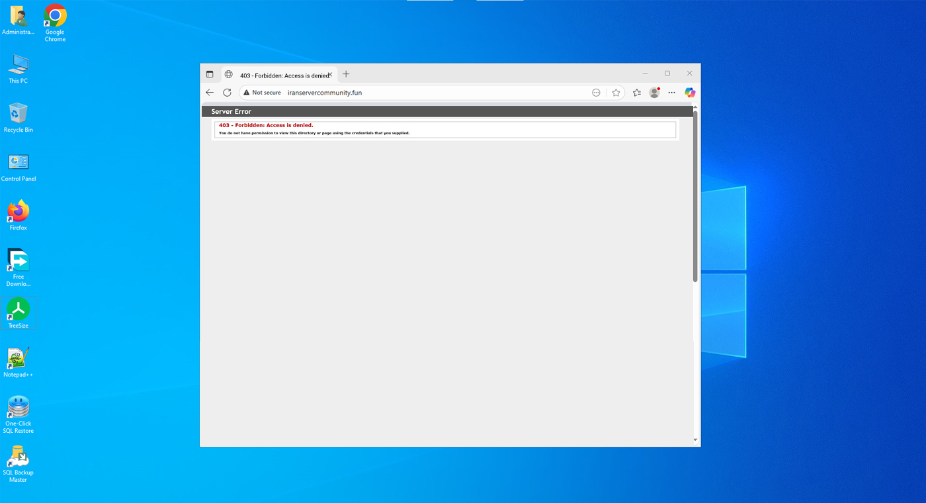
Task: Select the TreeSize desktop icon
Action: [x=19, y=313]
